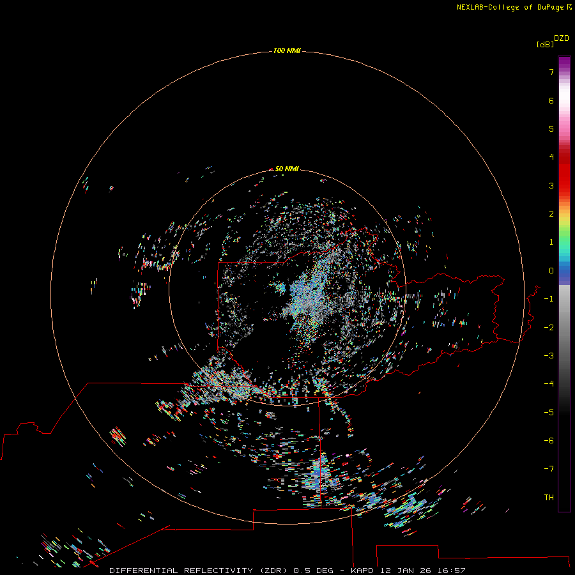Click the 1 value on the dB scale
This screenshot has height=575, width=575.
[x=551, y=242]
